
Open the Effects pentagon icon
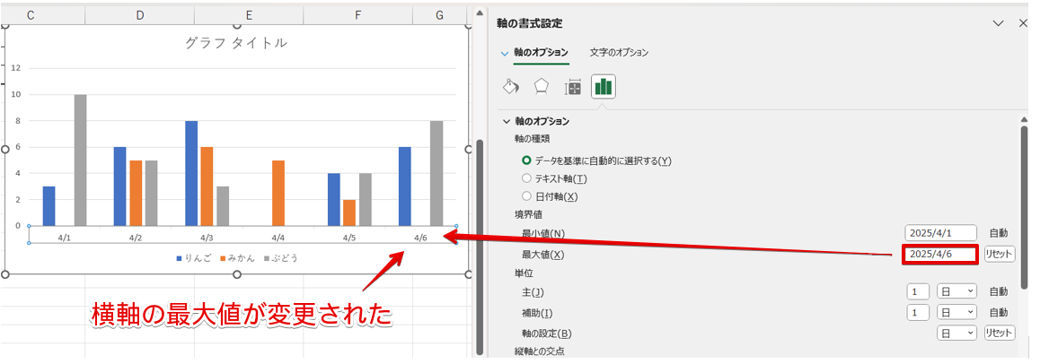[541, 87]
